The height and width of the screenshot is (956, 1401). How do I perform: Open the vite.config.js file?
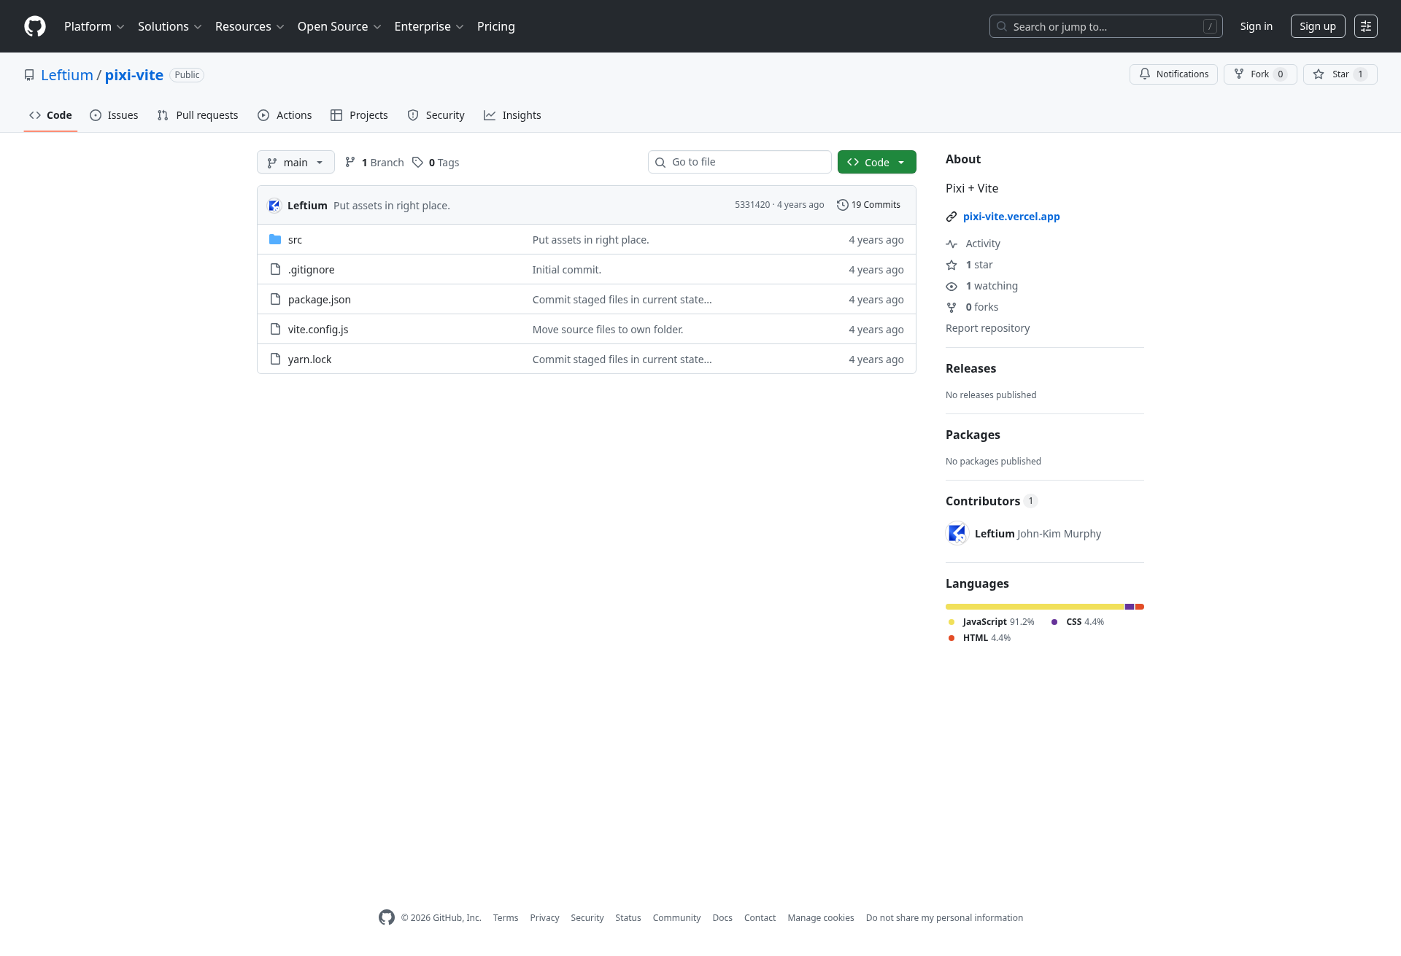pyautogui.click(x=318, y=329)
